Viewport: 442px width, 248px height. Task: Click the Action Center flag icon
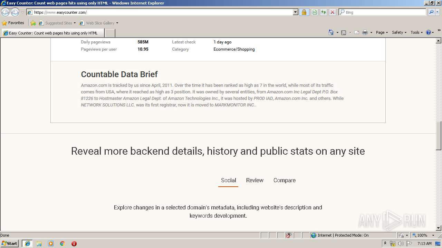pyautogui.click(x=409, y=244)
